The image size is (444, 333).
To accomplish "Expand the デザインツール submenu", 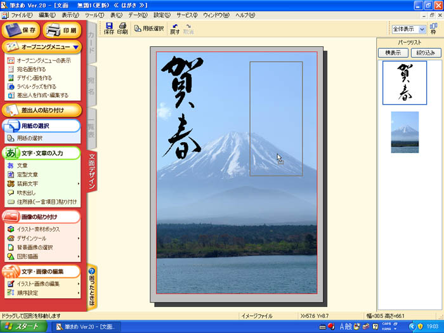I will click(37, 238).
